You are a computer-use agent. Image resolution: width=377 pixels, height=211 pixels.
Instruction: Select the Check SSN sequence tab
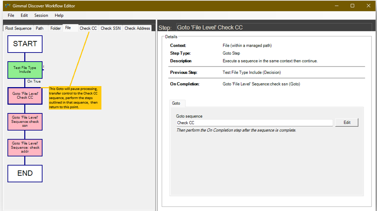(x=111, y=28)
